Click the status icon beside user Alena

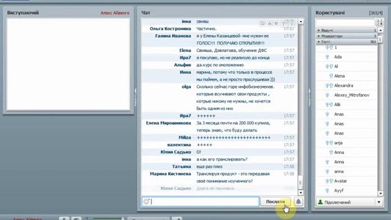[x=331, y=76]
